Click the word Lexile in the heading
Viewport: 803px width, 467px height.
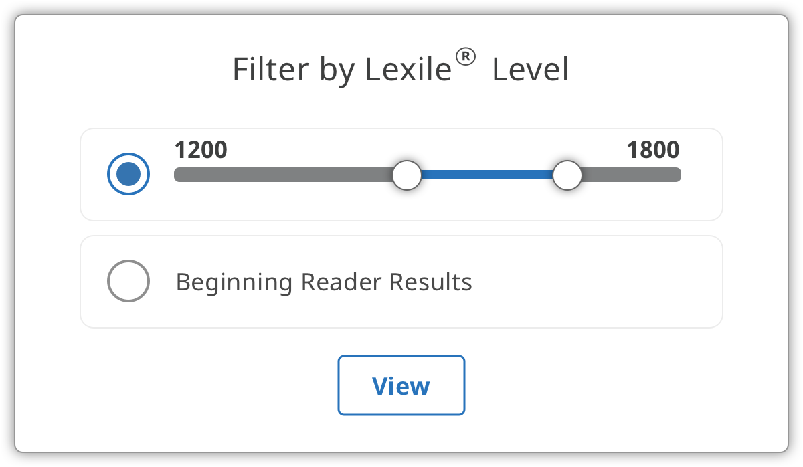coord(409,70)
